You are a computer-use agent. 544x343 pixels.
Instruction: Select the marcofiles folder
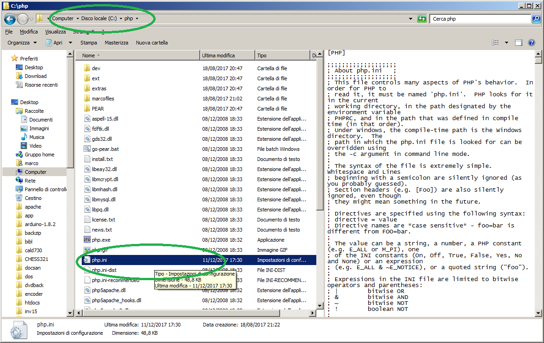click(103, 99)
